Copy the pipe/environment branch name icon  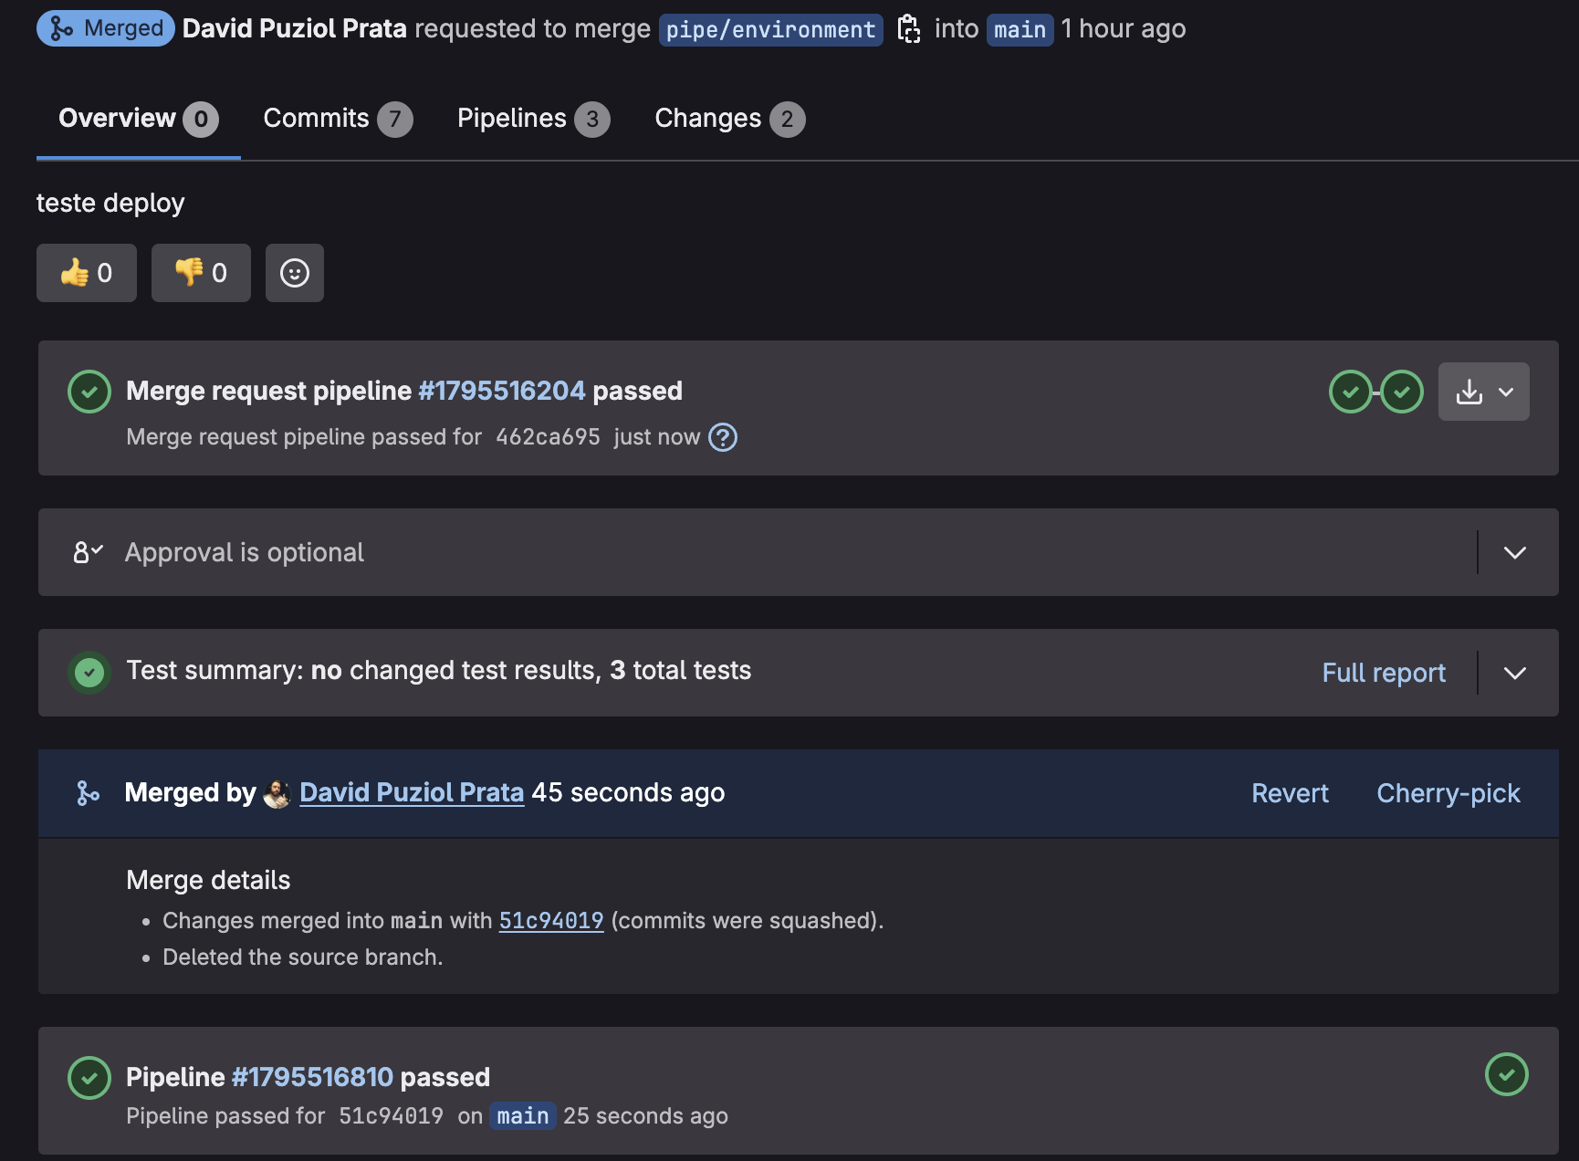coord(908,29)
